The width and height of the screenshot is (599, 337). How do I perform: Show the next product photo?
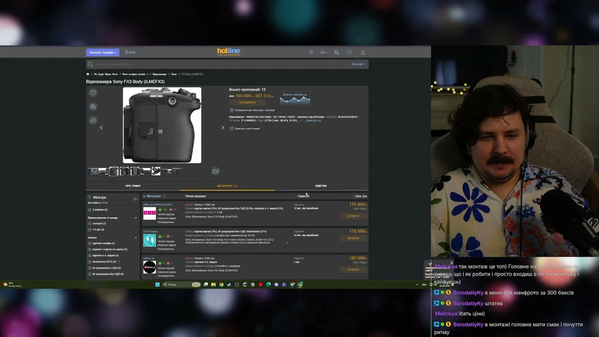pos(223,127)
